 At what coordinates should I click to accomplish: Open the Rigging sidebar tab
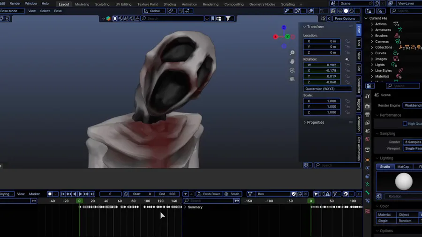pyautogui.click(x=359, y=104)
